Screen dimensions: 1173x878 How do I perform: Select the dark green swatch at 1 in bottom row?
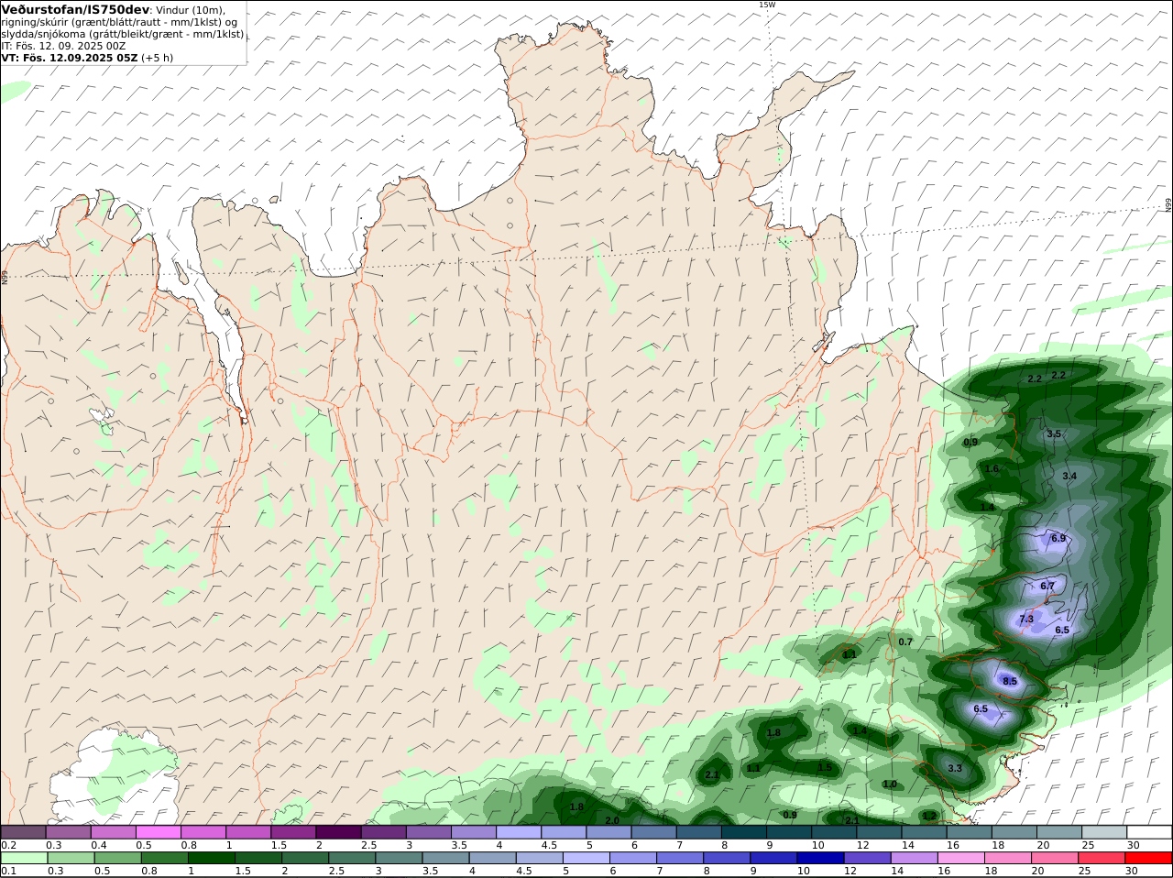[x=211, y=858]
